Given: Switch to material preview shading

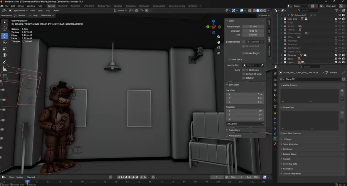Looking at the screenshot, I should 261,11.
